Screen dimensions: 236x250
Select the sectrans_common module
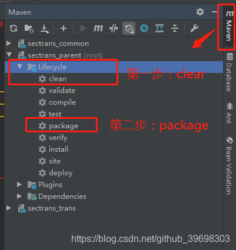click(x=58, y=44)
